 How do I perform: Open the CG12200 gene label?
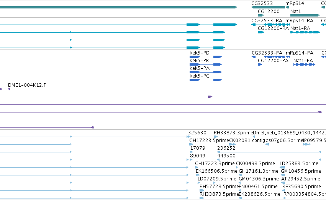pos(269,12)
